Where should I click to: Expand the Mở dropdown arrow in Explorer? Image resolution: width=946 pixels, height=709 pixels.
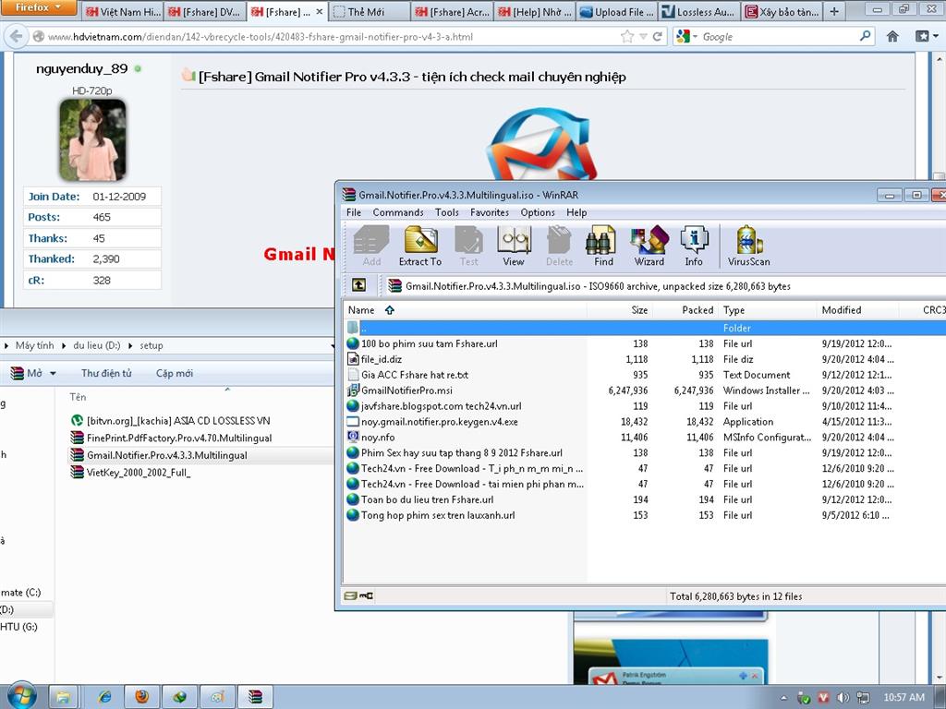point(53,374)
